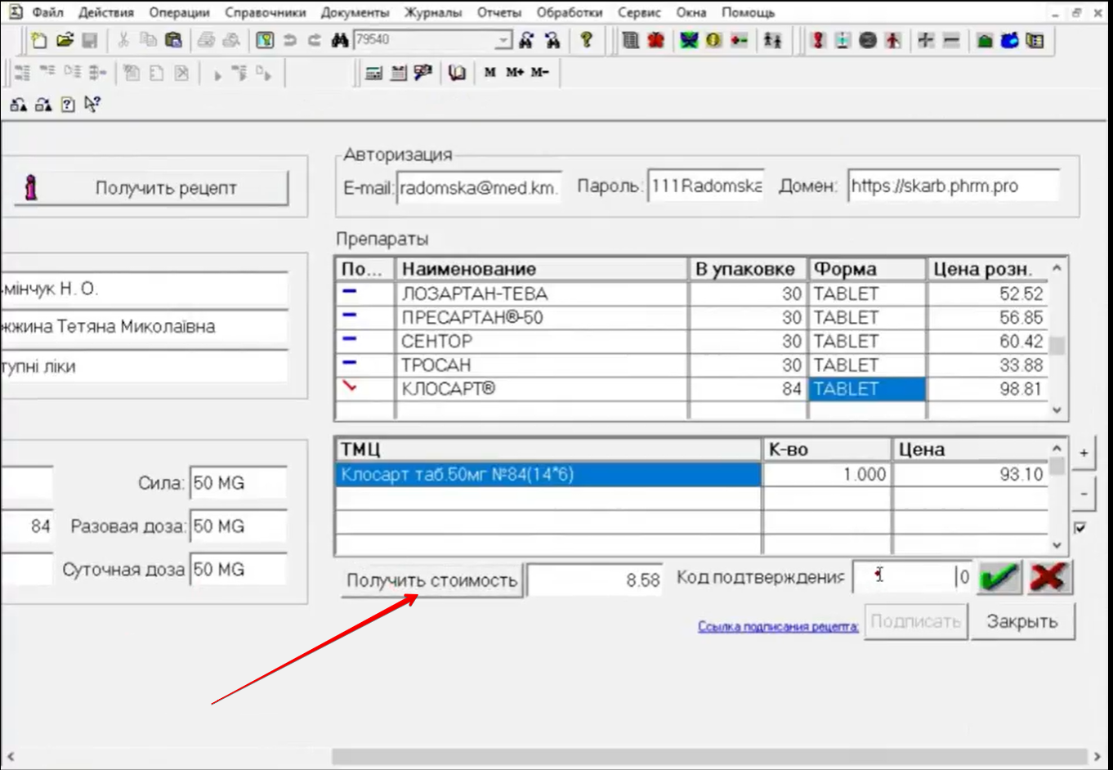The width and height of the screenshot is (1113, 770).
Task: Click the red butterfly toolbar icon
Action: pyautogui.click(x=655, y=40)
